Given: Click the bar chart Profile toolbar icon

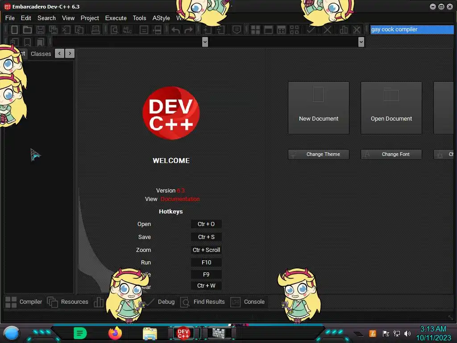Looking at the screenshot, I should [x=344, y=30].
